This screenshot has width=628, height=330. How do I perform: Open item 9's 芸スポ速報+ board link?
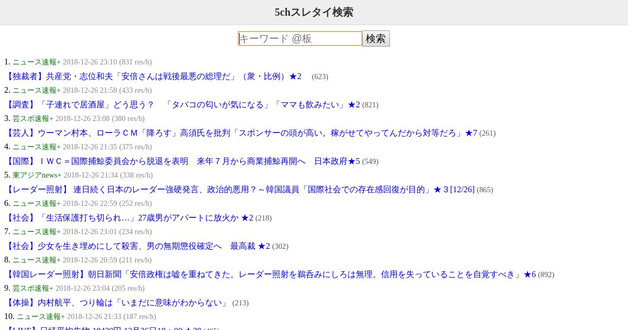(x=33, y=288)
